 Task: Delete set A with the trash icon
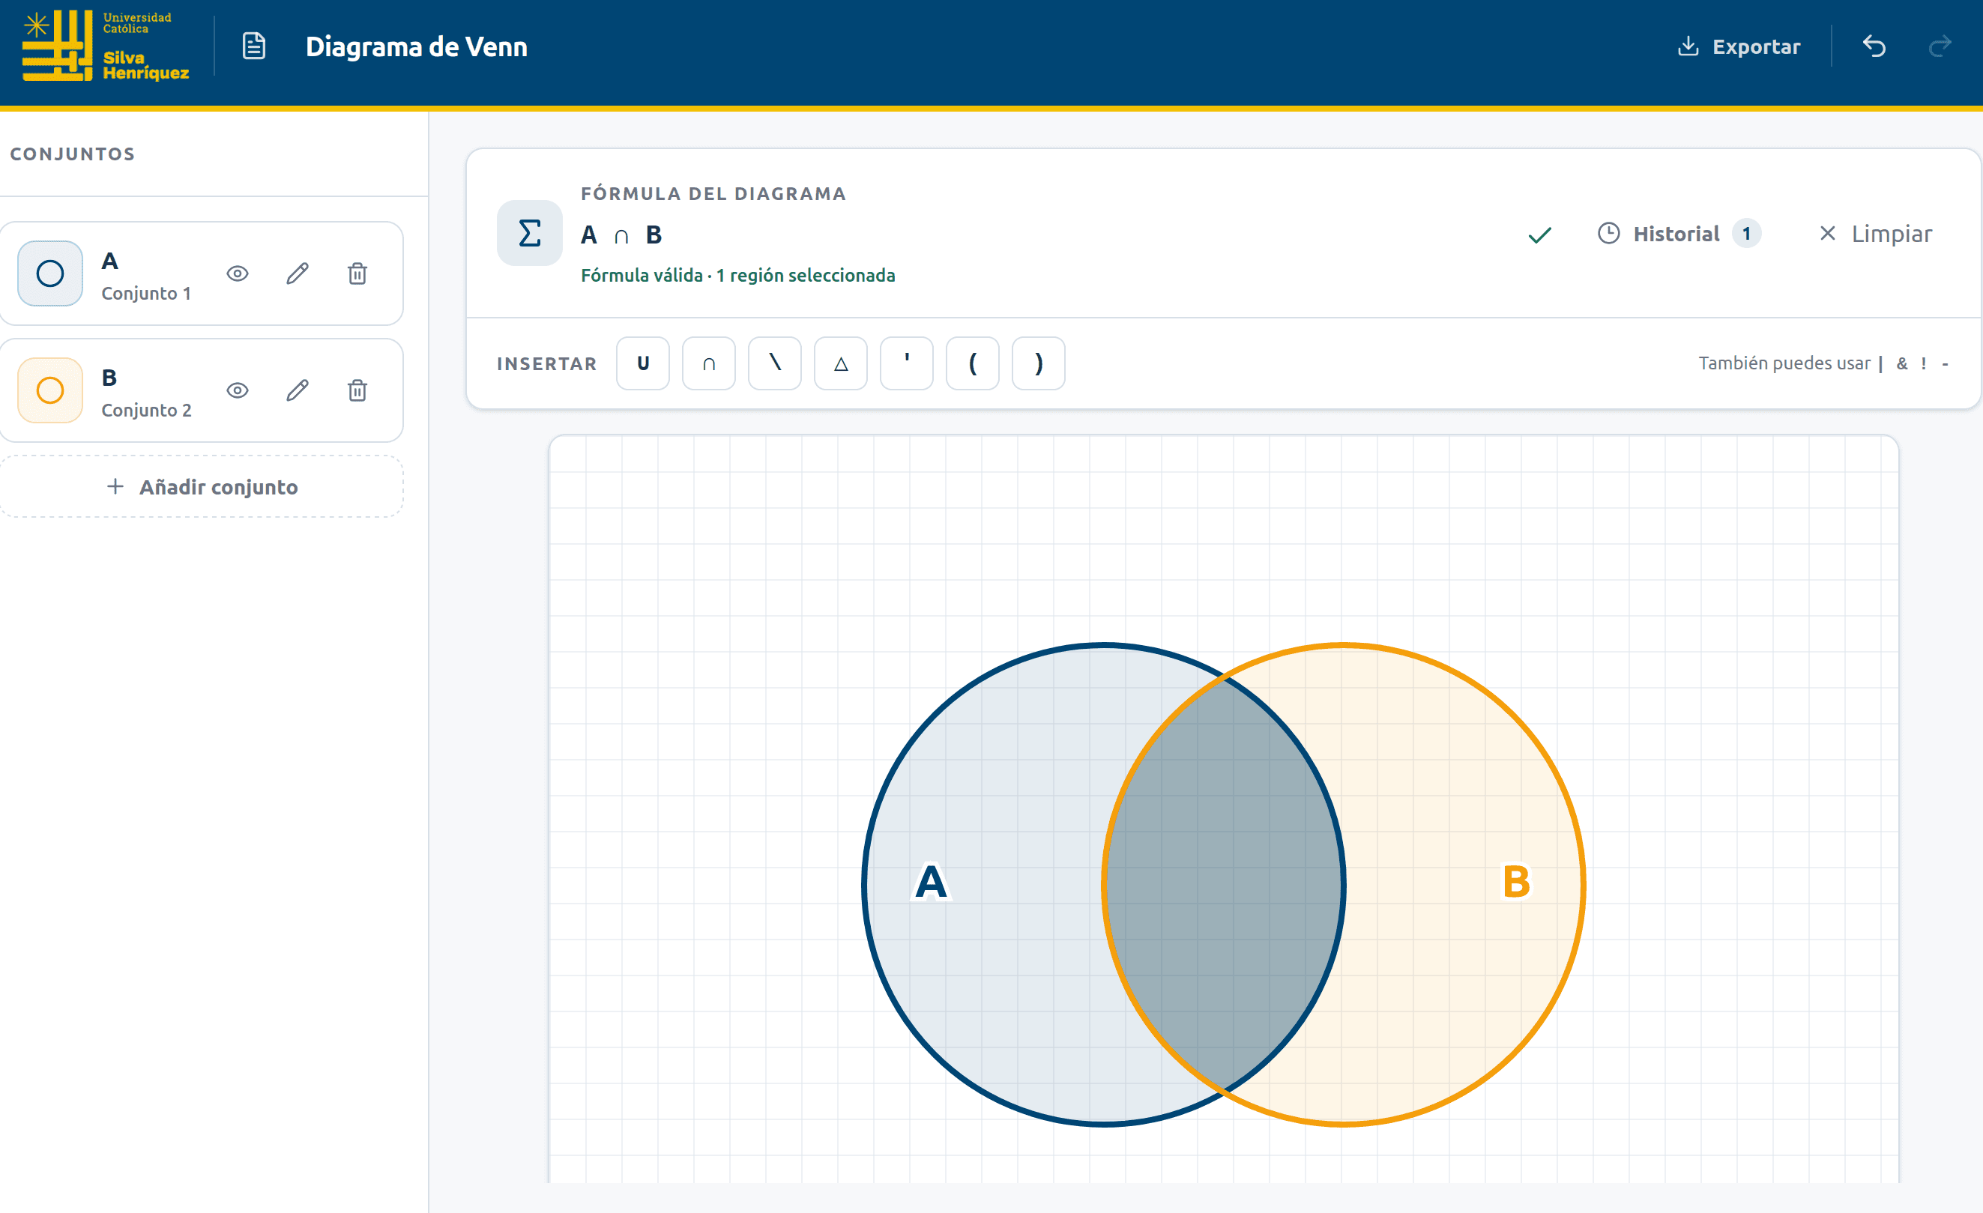click(x=357, y=273)
